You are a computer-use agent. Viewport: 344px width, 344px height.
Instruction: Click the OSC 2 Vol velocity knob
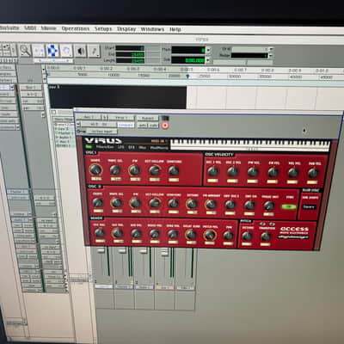click(x=232, y=172)
